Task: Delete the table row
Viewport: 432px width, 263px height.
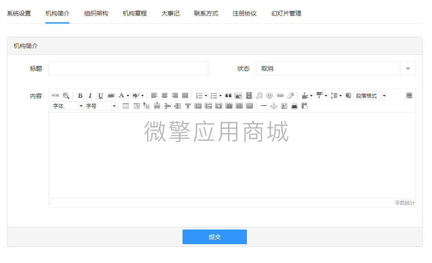Action: (167, 106)
